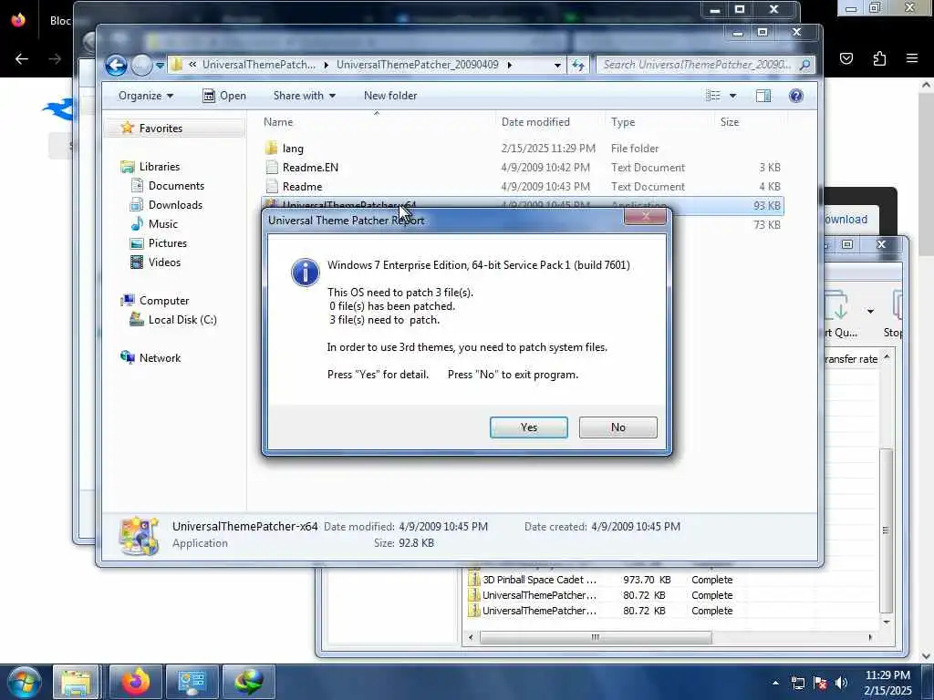The image size is (934, 700).
Task: Open Local Disk (C:)
Action: click(182, 320)
